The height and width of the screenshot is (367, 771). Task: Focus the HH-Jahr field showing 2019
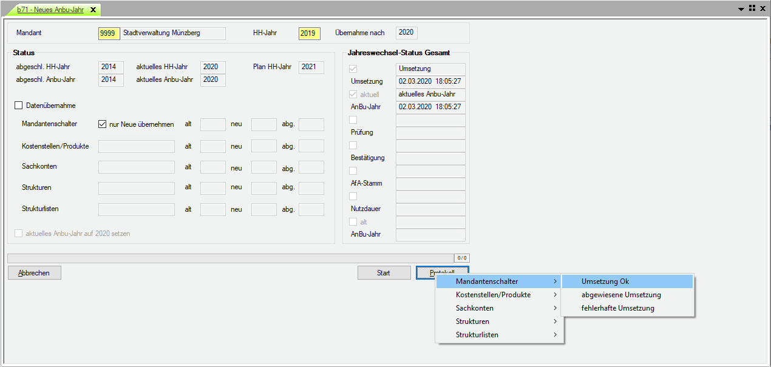click(x=309, y=33)
